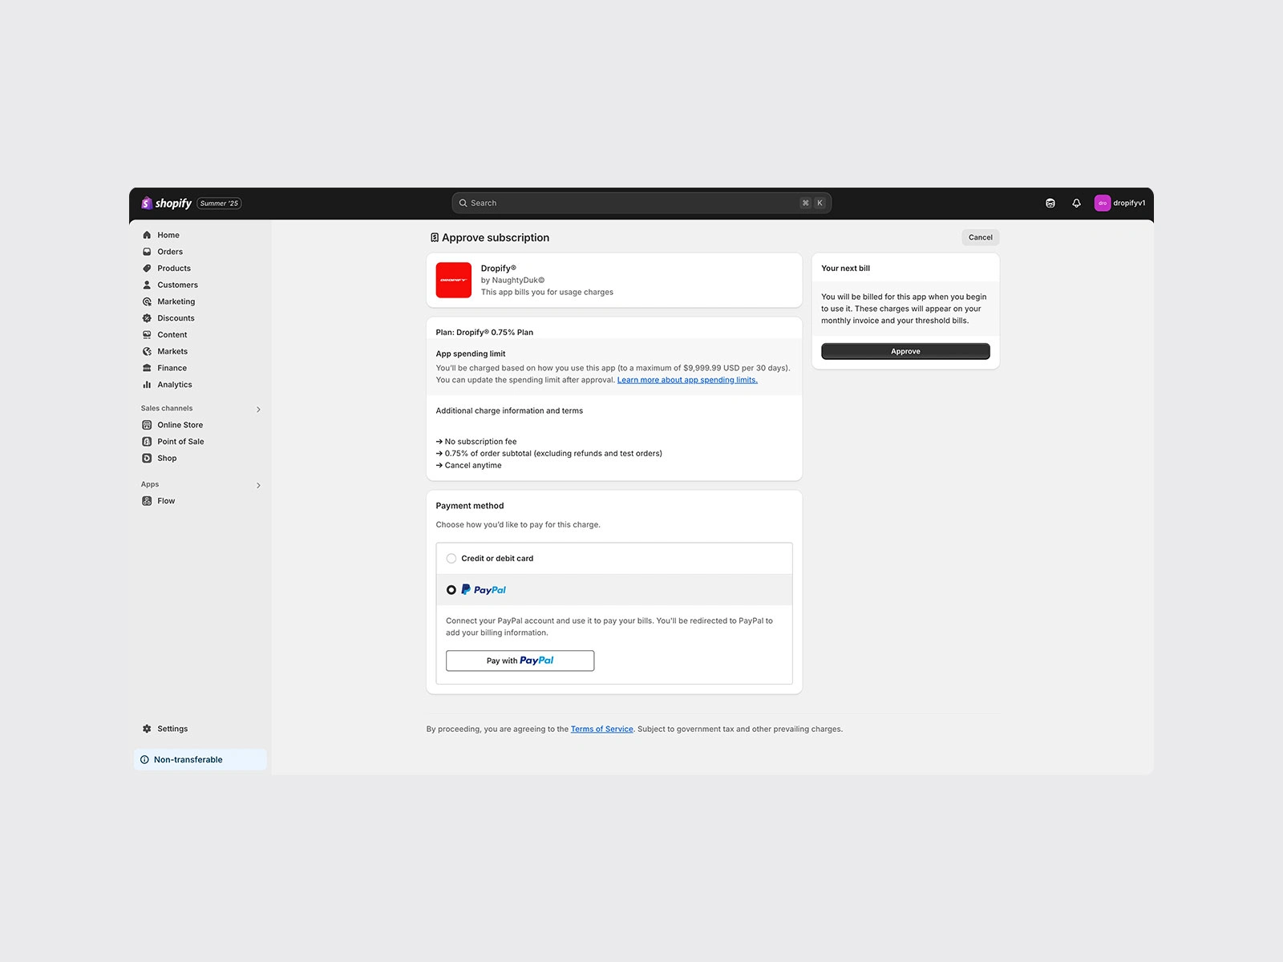Go to Marketing
Screen dimensions: 1283x962
click(176, 301)
